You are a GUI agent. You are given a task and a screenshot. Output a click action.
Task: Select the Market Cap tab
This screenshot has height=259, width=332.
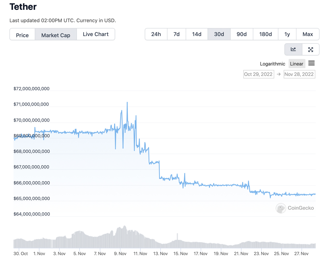(x=56, y=35)
